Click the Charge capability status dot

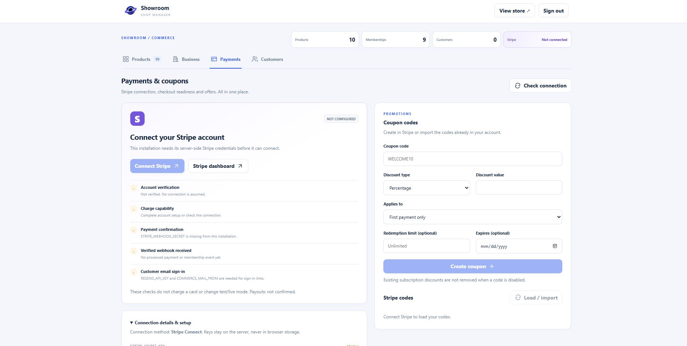point(134,209)
